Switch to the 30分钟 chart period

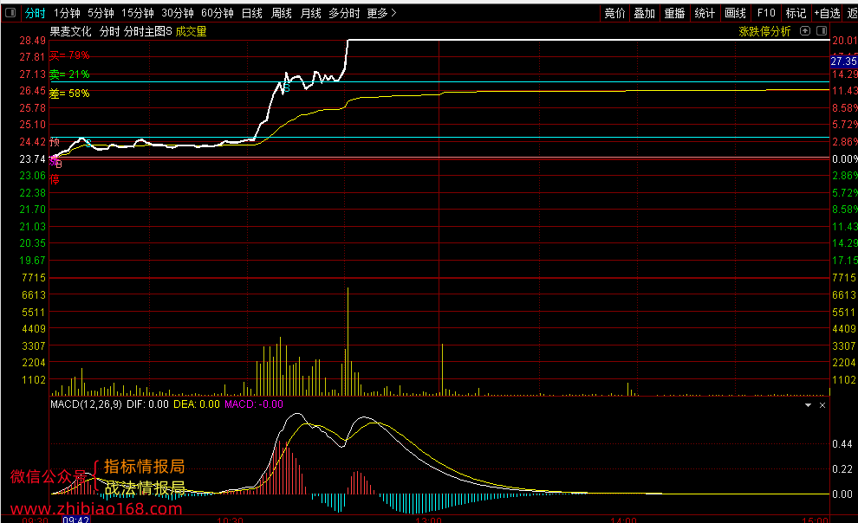(178, 13)
